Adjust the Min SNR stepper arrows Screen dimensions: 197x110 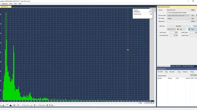pos(167,72)
